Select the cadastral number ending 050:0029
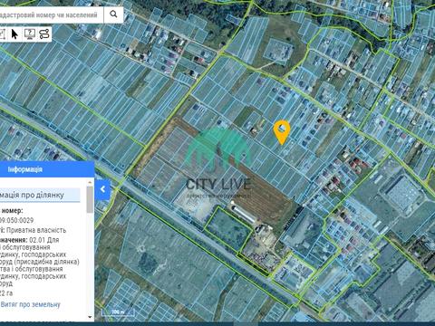The height and width of the screenshot is (326, 435). 17,220
